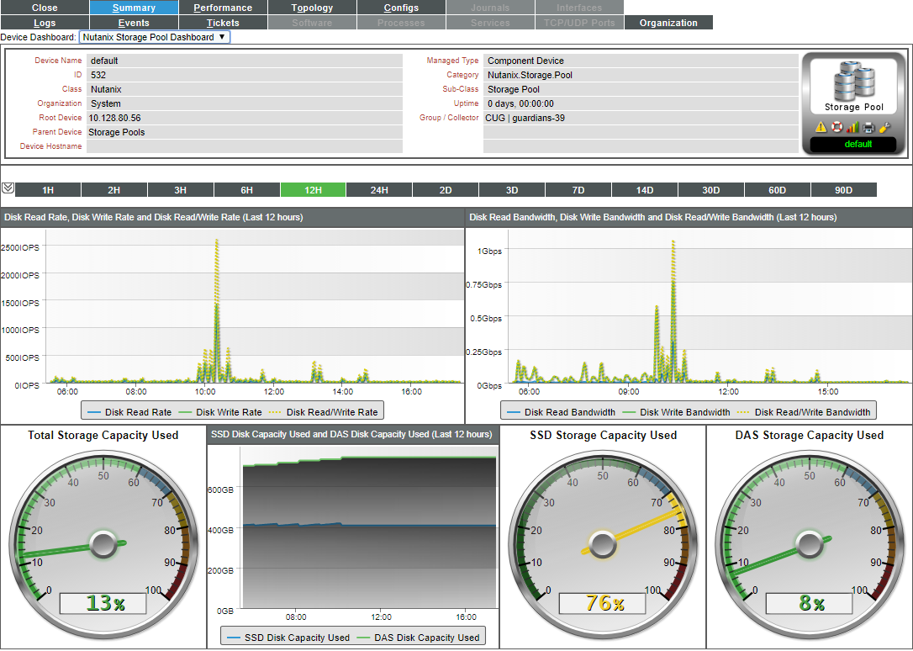Click the printer icon in device panel
This screenshot has width=913, height=651.
click(x=868, y=127)
